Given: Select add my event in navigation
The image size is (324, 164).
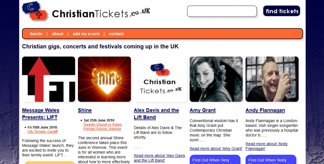Looking at the screenshot, I should [86, 34].
